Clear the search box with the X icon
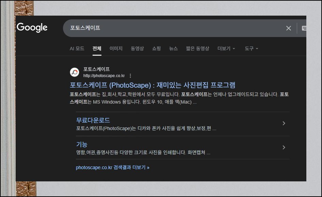Viewport: 322px width, 197px height. pyautogui.click(x=289, y=28)
